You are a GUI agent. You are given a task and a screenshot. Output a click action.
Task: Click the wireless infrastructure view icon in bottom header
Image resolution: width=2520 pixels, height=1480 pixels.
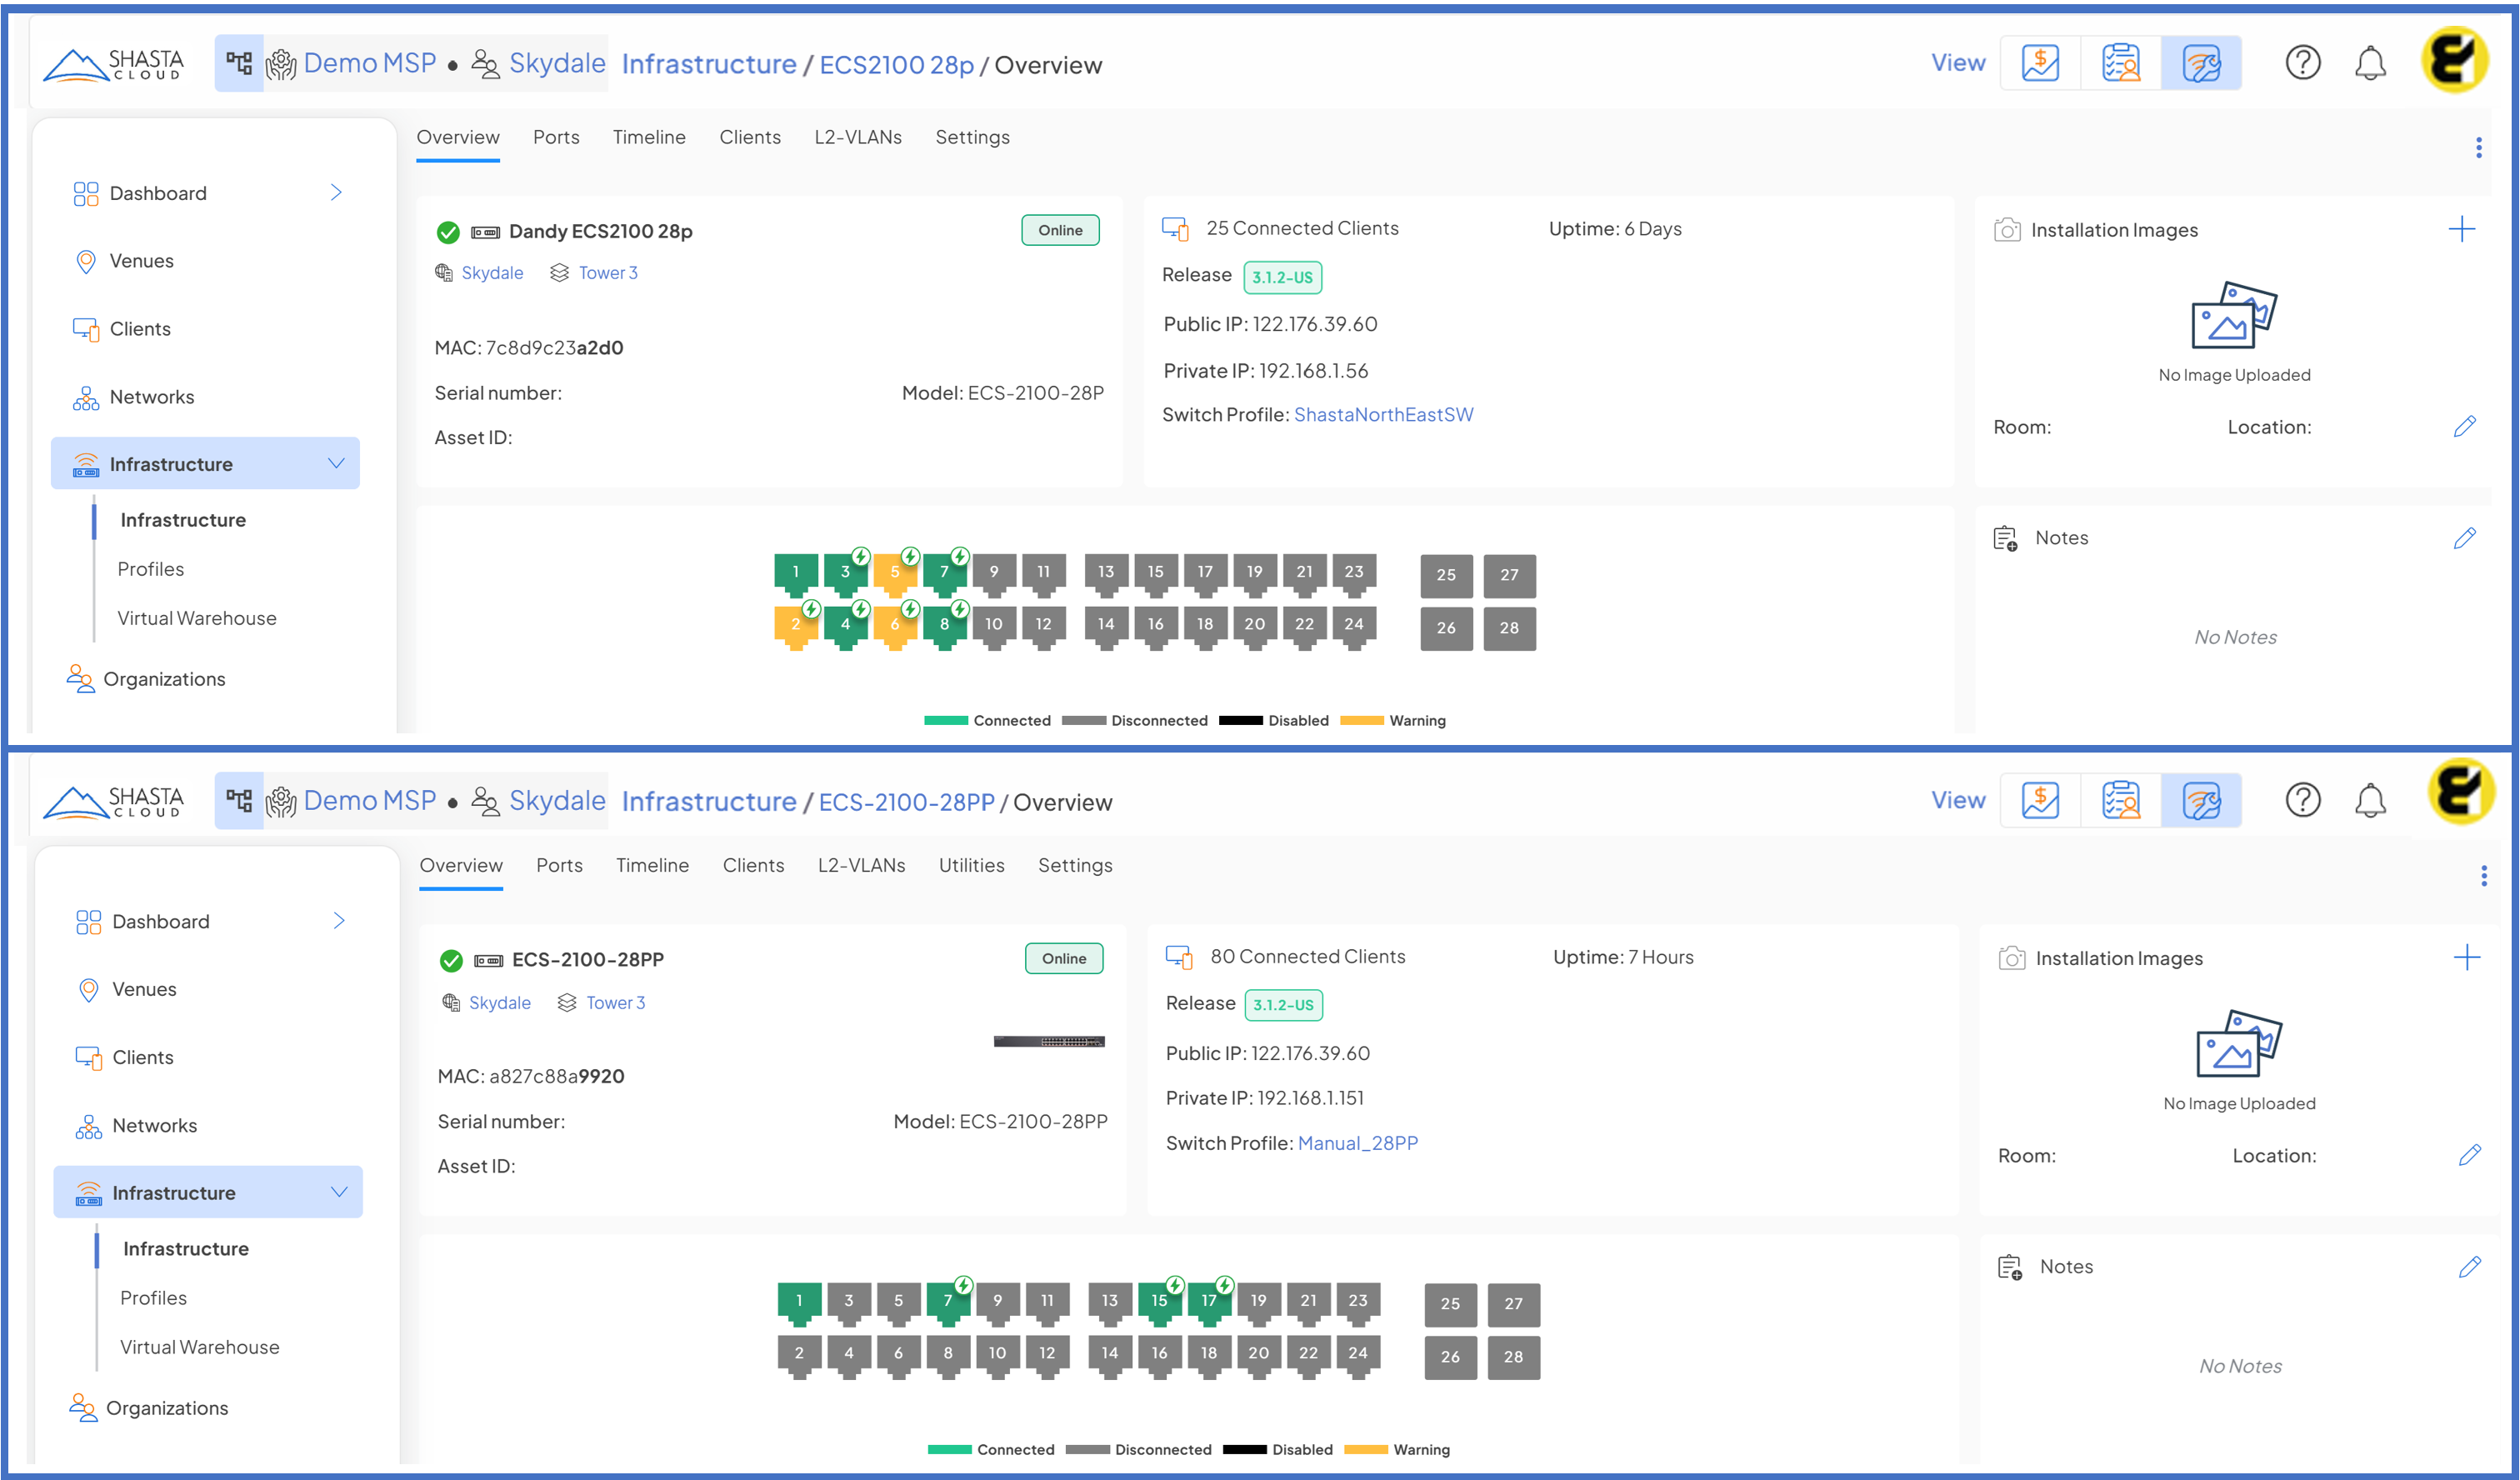2200,801
